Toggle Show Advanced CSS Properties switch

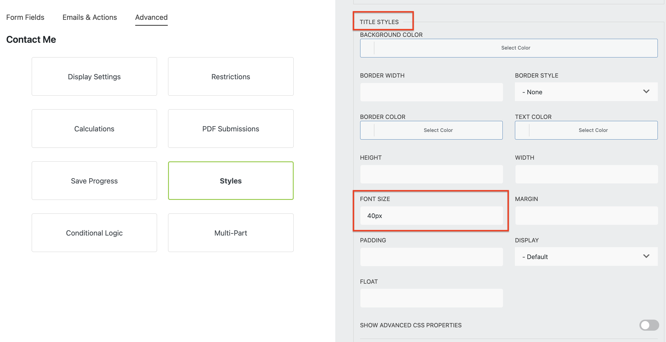point(649,325)
